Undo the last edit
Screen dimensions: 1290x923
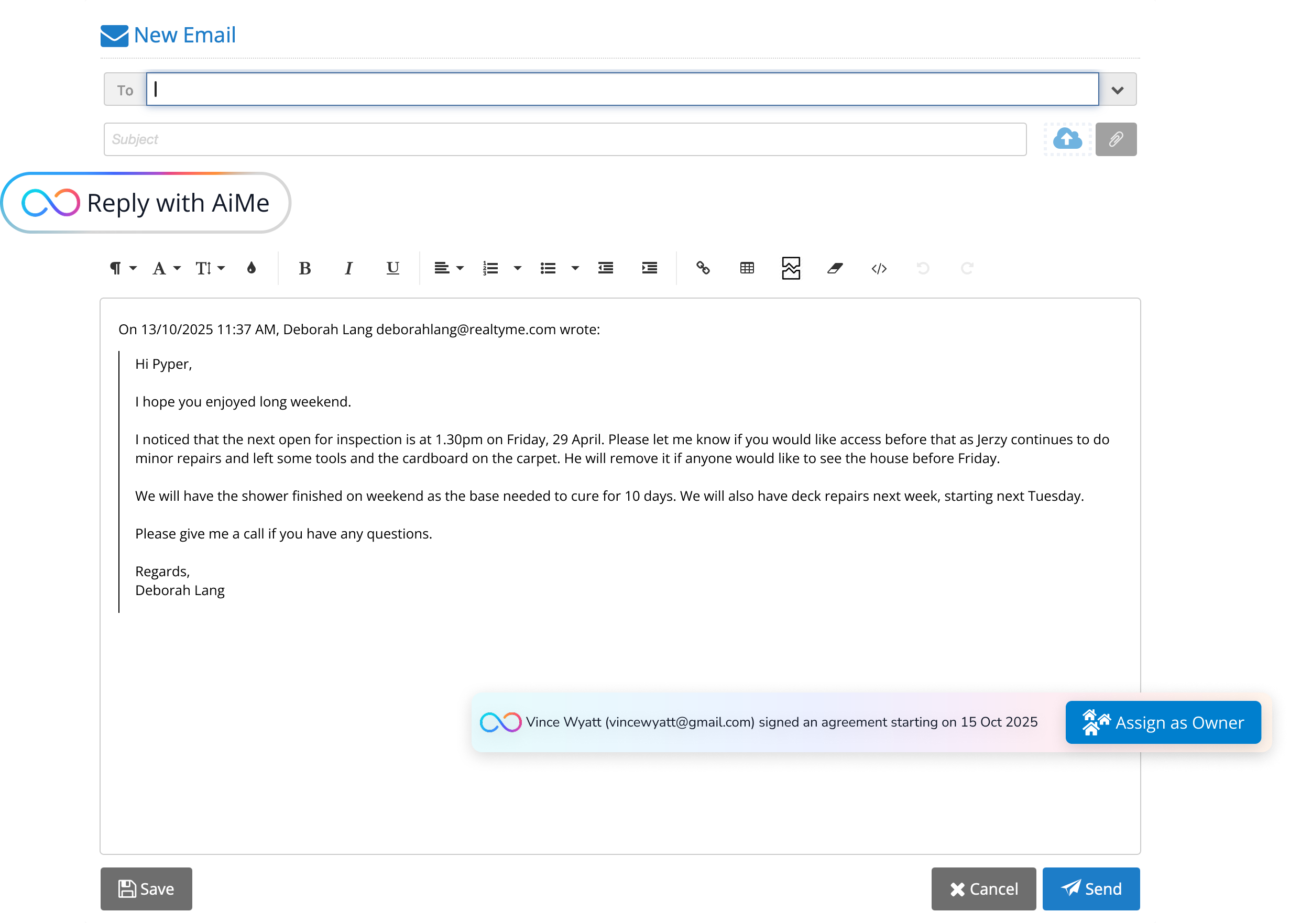(922, 268)
